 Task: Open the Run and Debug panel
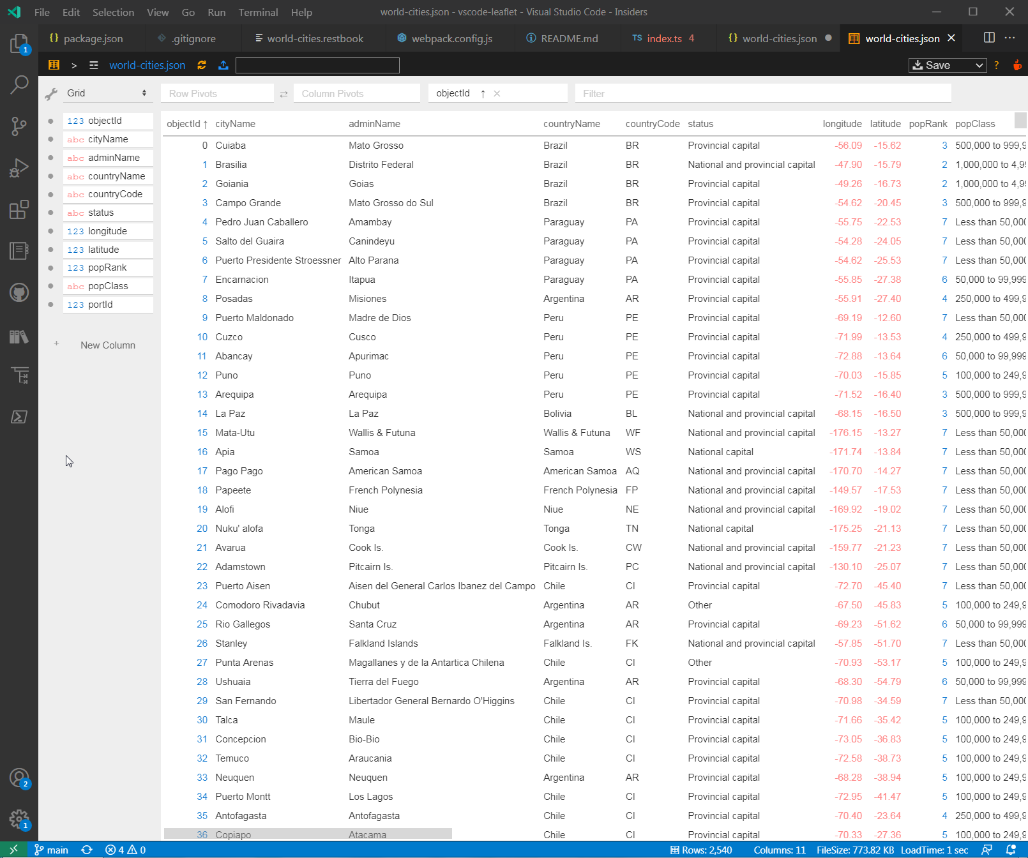19,167
